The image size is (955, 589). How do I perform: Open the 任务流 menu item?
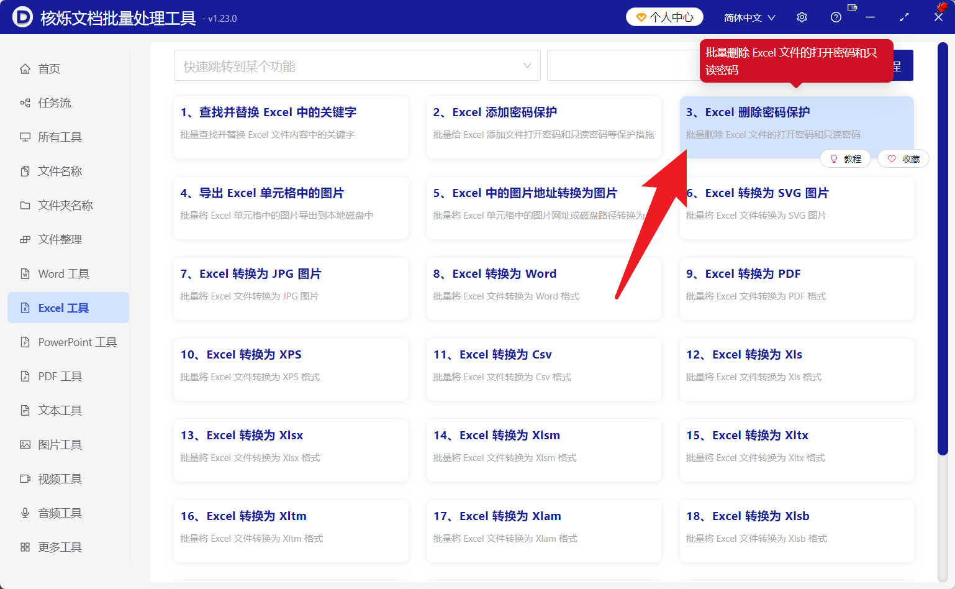(x=68, y=103)
